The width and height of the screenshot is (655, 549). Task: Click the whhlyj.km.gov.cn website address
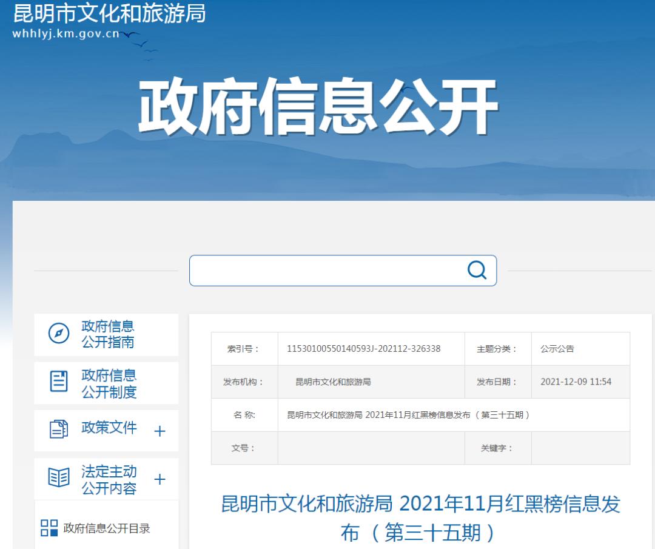click(x=65, y=34)
